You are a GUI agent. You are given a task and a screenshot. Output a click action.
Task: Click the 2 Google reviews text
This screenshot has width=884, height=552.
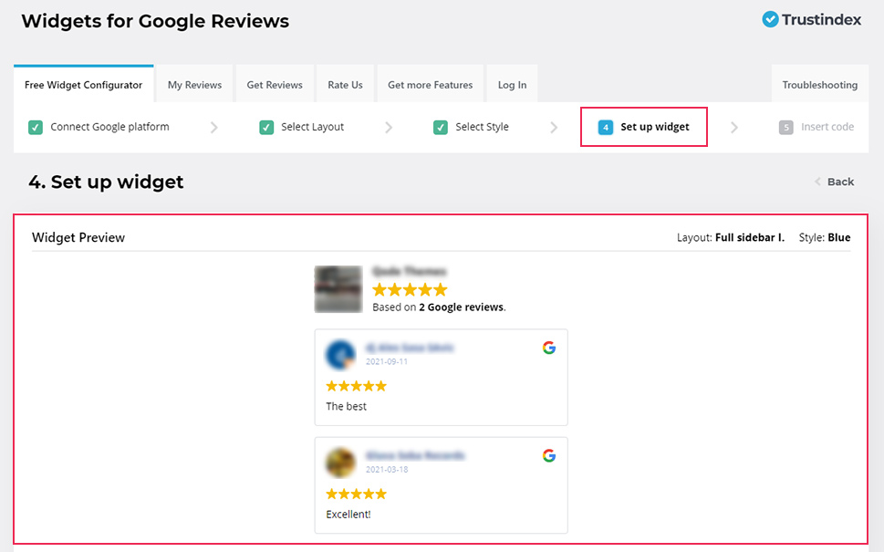click(x=462, y=307)
